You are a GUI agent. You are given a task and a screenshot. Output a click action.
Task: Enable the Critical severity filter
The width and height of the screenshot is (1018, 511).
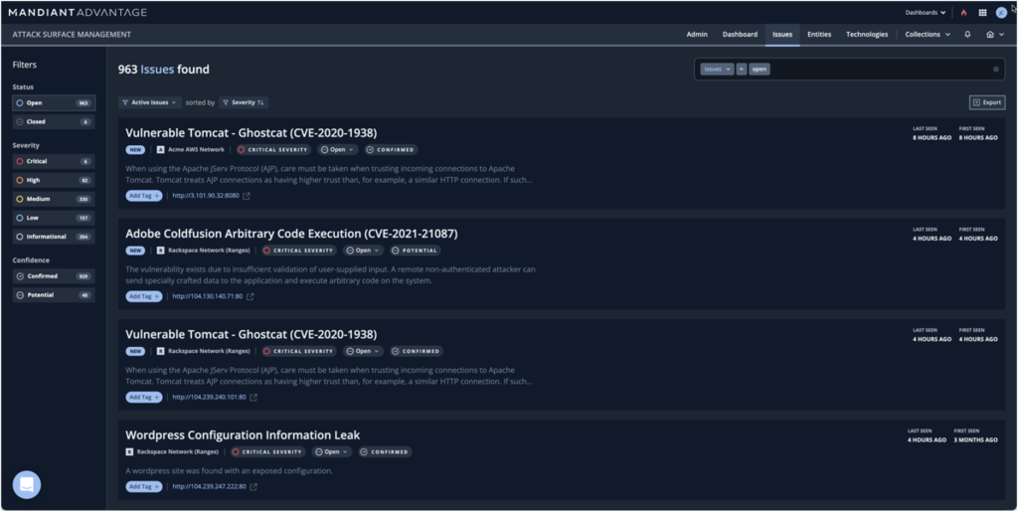[x=54, y=161]
